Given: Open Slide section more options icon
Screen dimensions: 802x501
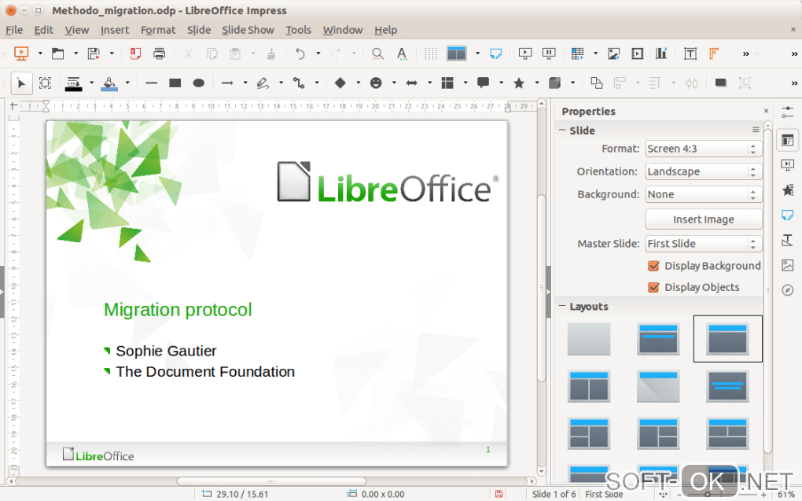Looking at the screenshot, I should click(756, 130).
